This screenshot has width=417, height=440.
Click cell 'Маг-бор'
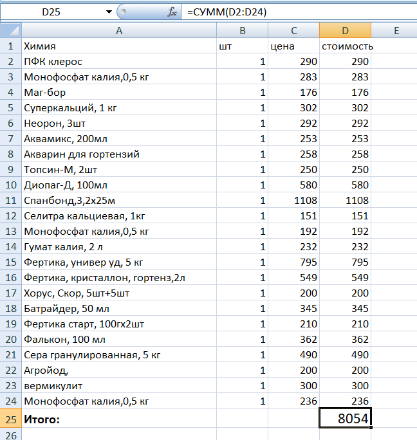(119, 92)
